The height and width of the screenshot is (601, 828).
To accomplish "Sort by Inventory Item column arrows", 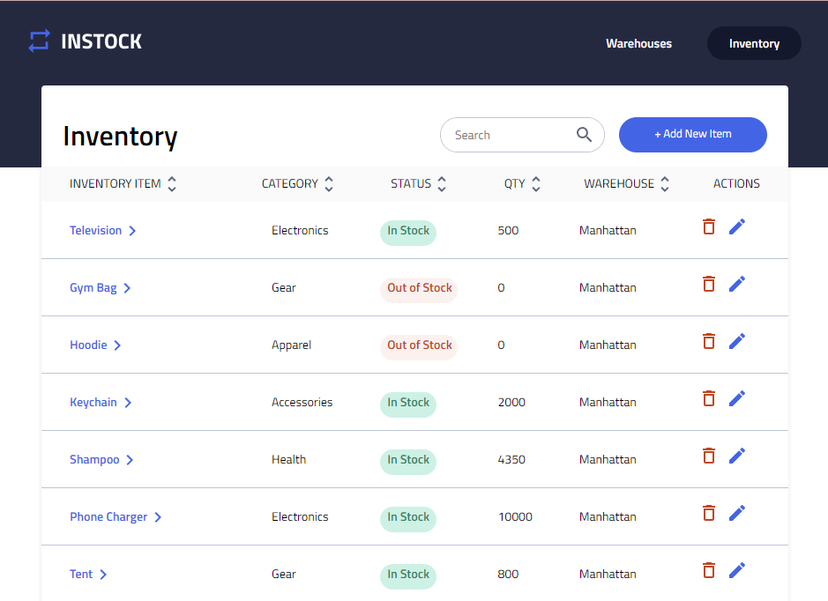I will point(172,184).
